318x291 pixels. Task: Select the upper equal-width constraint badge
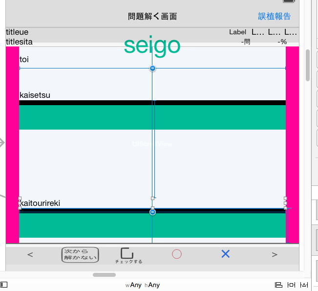click(x=152, y=68)
